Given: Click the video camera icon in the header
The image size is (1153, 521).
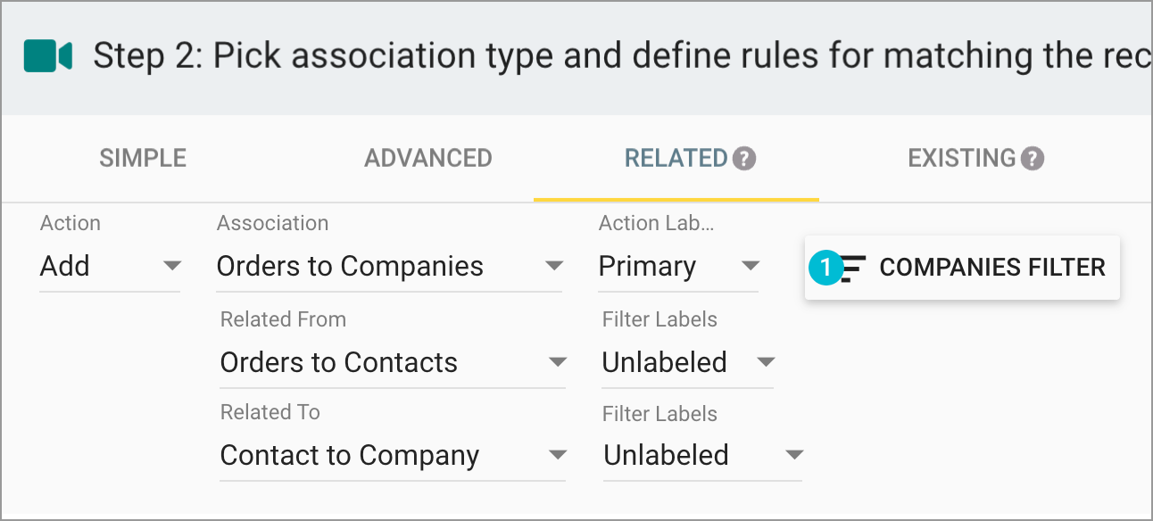Looking at the screenshot, I should click(x=46, y=55).
